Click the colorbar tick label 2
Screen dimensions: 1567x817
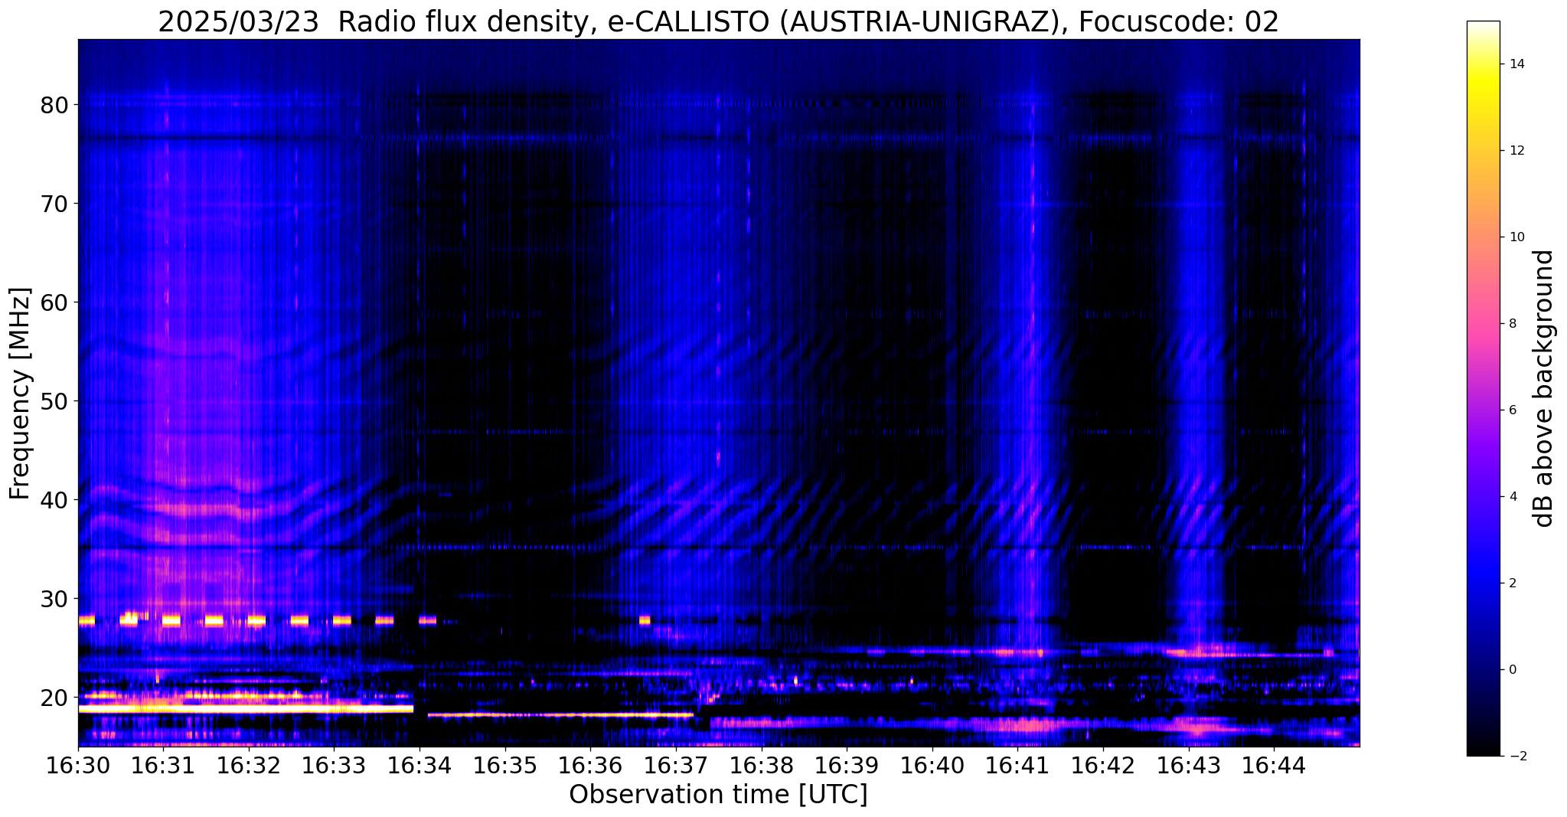tap(1512, 583)
